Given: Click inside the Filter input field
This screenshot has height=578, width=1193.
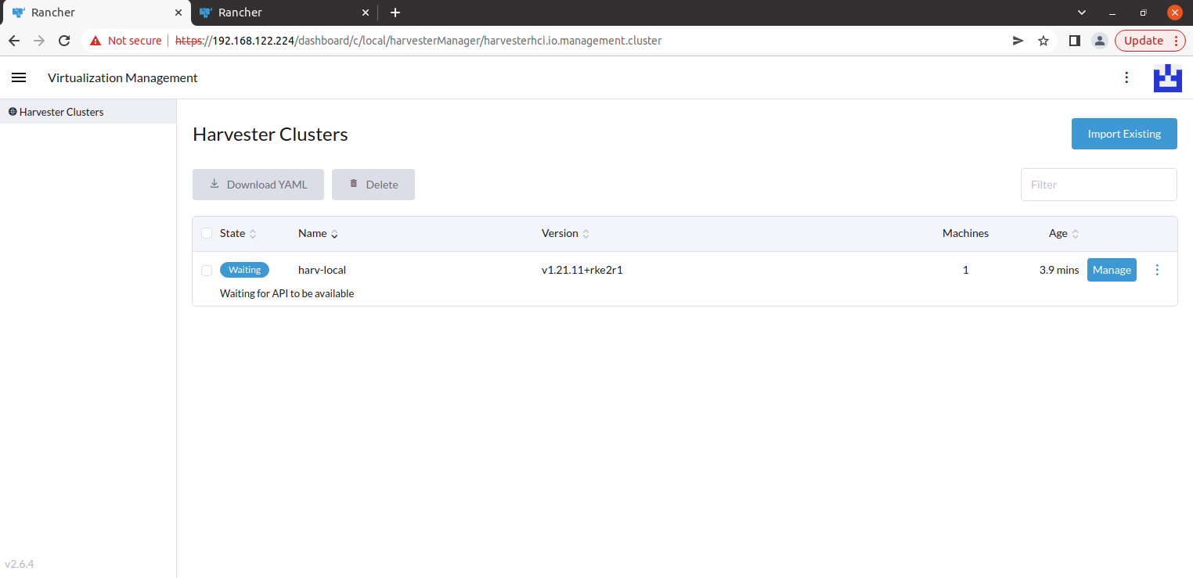Looking at the screenshot, I should pyautogui.click(x=1098, y=184).
